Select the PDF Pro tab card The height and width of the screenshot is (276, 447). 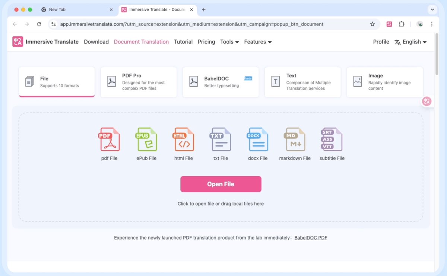(139, 82)
